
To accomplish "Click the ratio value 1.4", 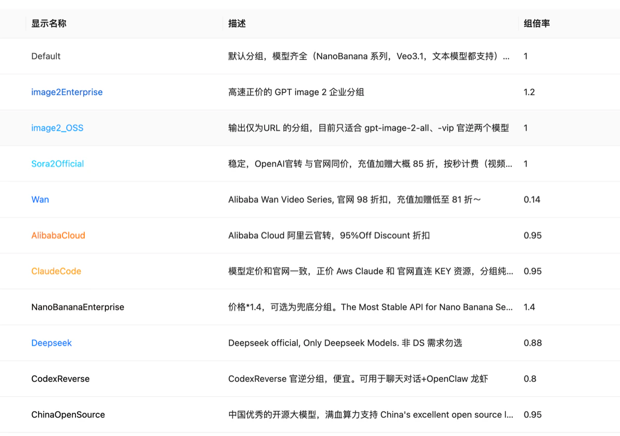I will pyautogui.click(x=529, y=307).
